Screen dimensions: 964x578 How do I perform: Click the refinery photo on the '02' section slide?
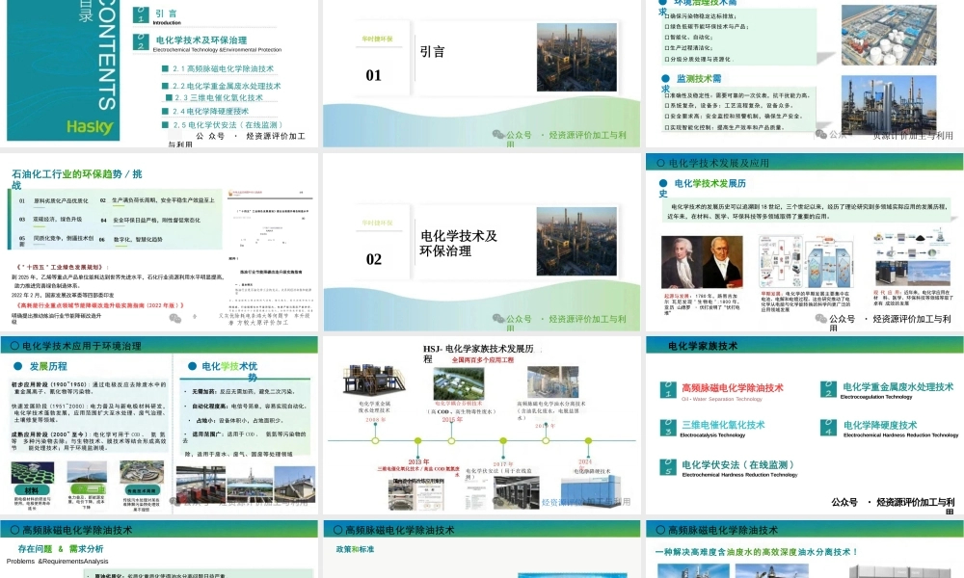tap(576, 241)
